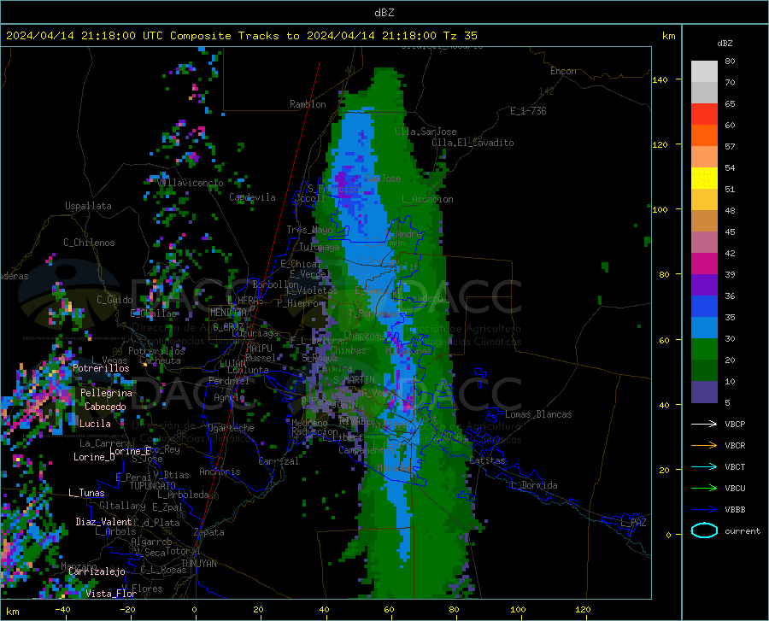
Task: Click the 100 km tick on right axis
Action: click(660, 209)
